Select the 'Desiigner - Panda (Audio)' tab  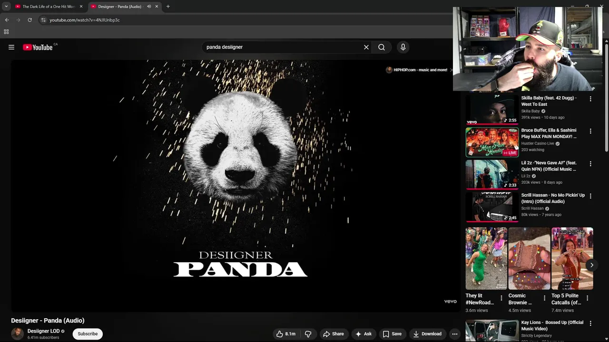pos(119,7)
